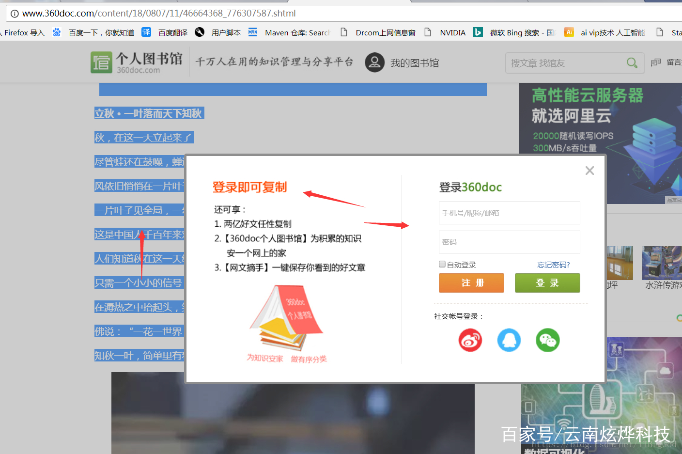
Task: Open the Maven 仓库 bookmark icon
Action: click(252, 32)
